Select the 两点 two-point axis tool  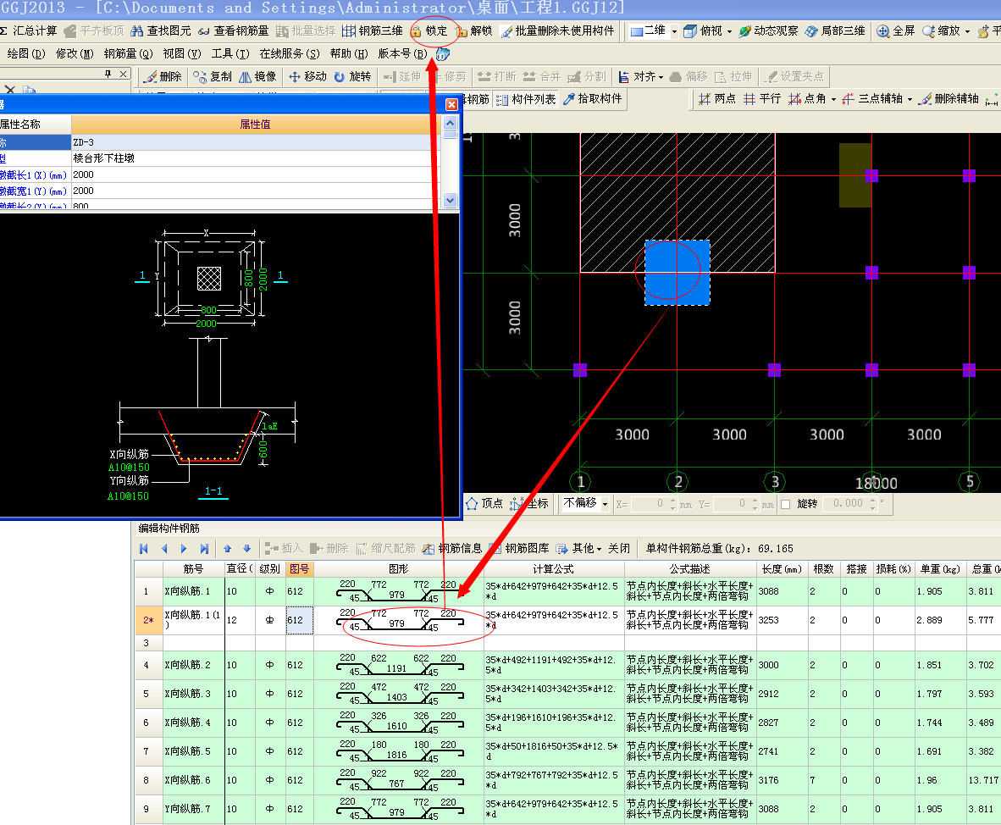click(717, 99)
